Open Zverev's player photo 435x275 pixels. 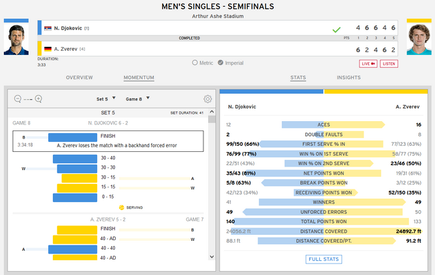(419, 41)
